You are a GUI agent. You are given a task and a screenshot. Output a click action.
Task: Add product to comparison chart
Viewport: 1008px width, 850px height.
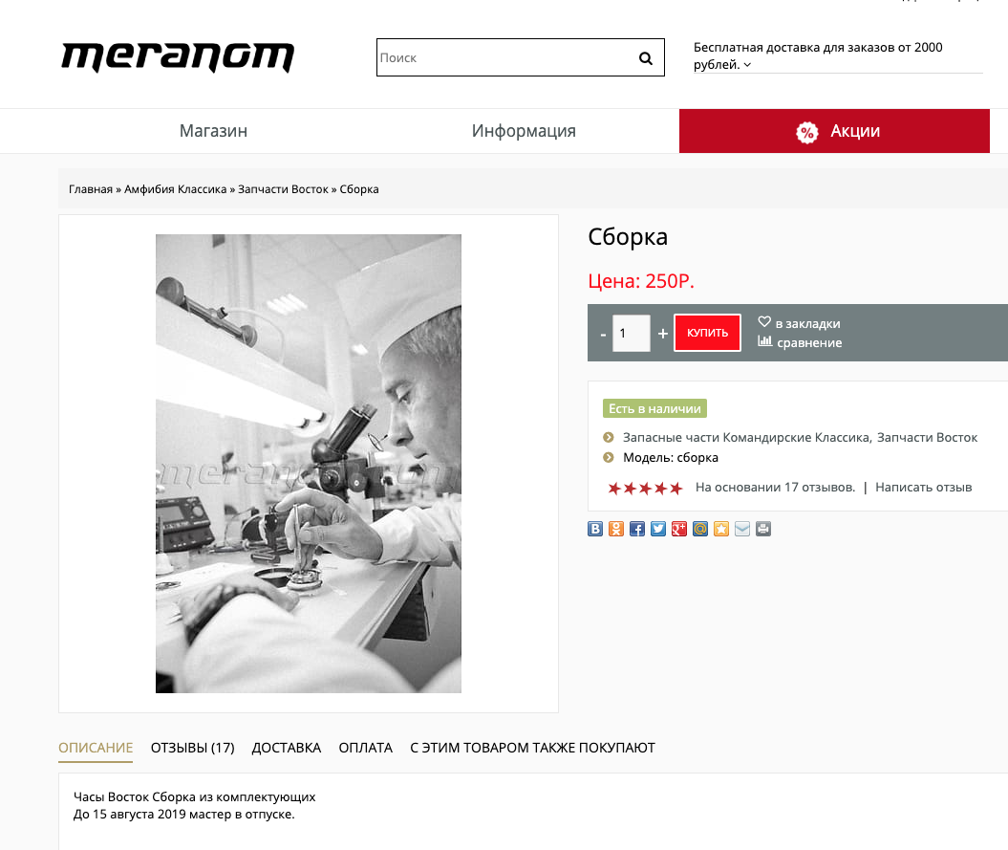point(800,342)
